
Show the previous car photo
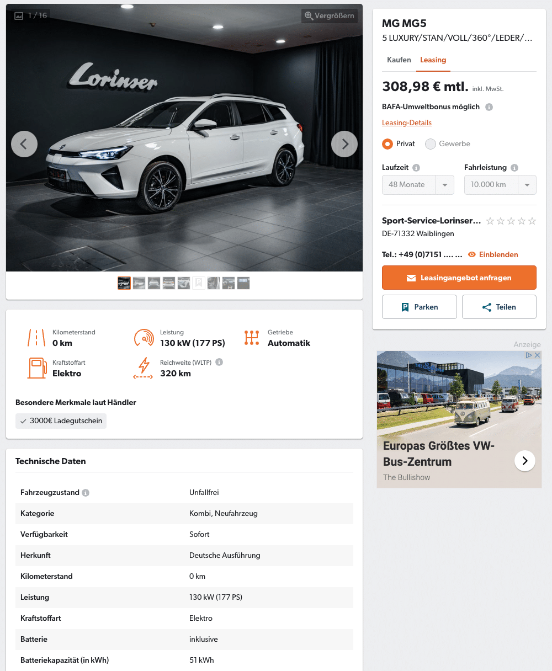[x=24, y=144]
